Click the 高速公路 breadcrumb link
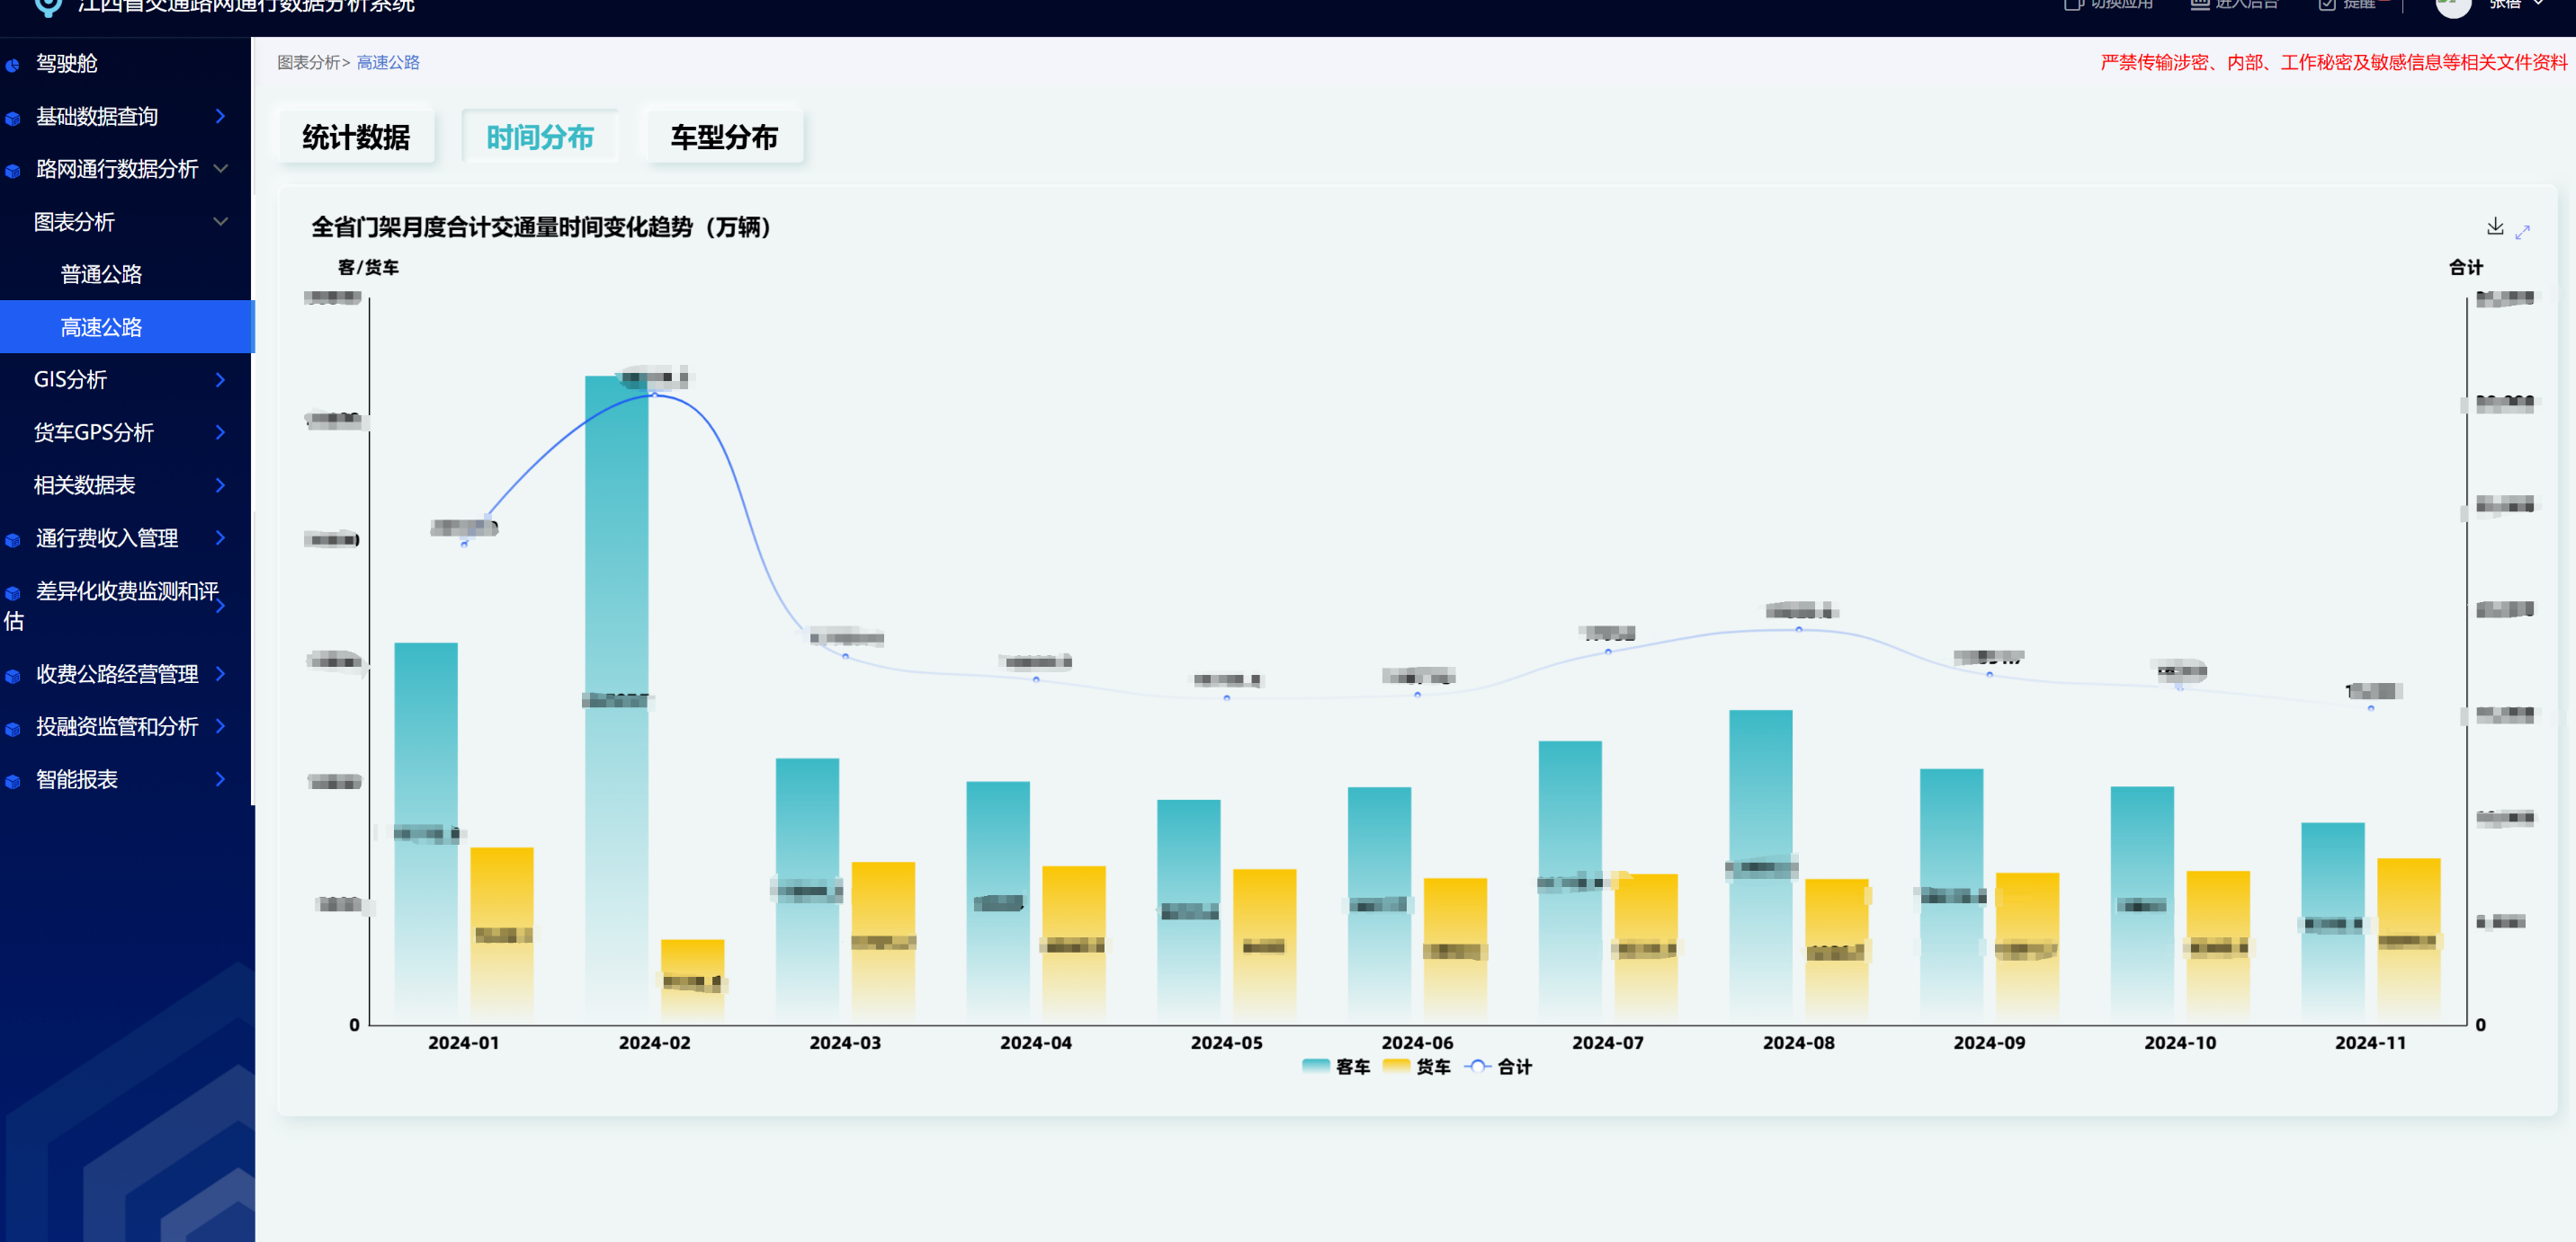The height and width of the screenshot is (1242, 2576). (x=388, y=62)
